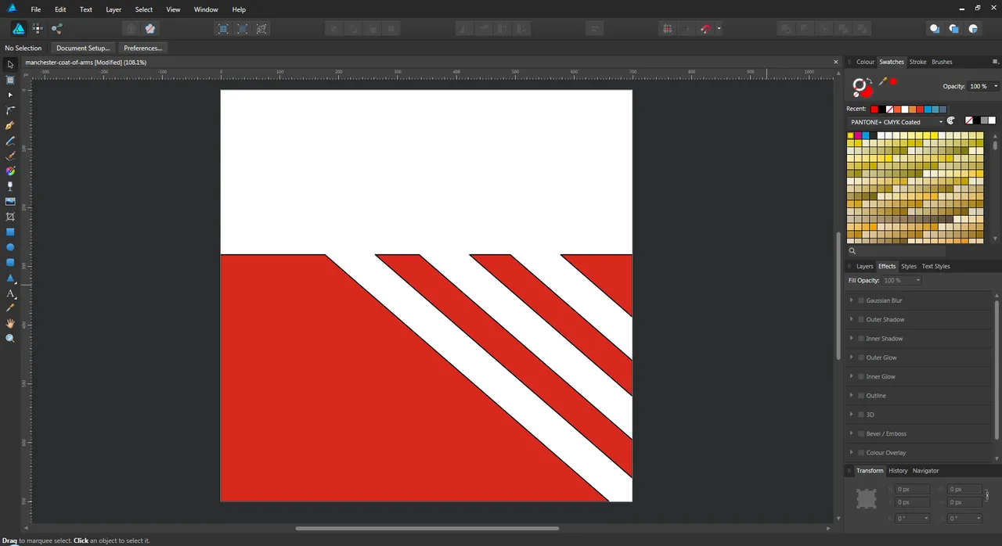Viewport: 1002px width, 546px height.
Task: Enable the Outer Glow effect checkbox
Action: (x=861, y=357)
